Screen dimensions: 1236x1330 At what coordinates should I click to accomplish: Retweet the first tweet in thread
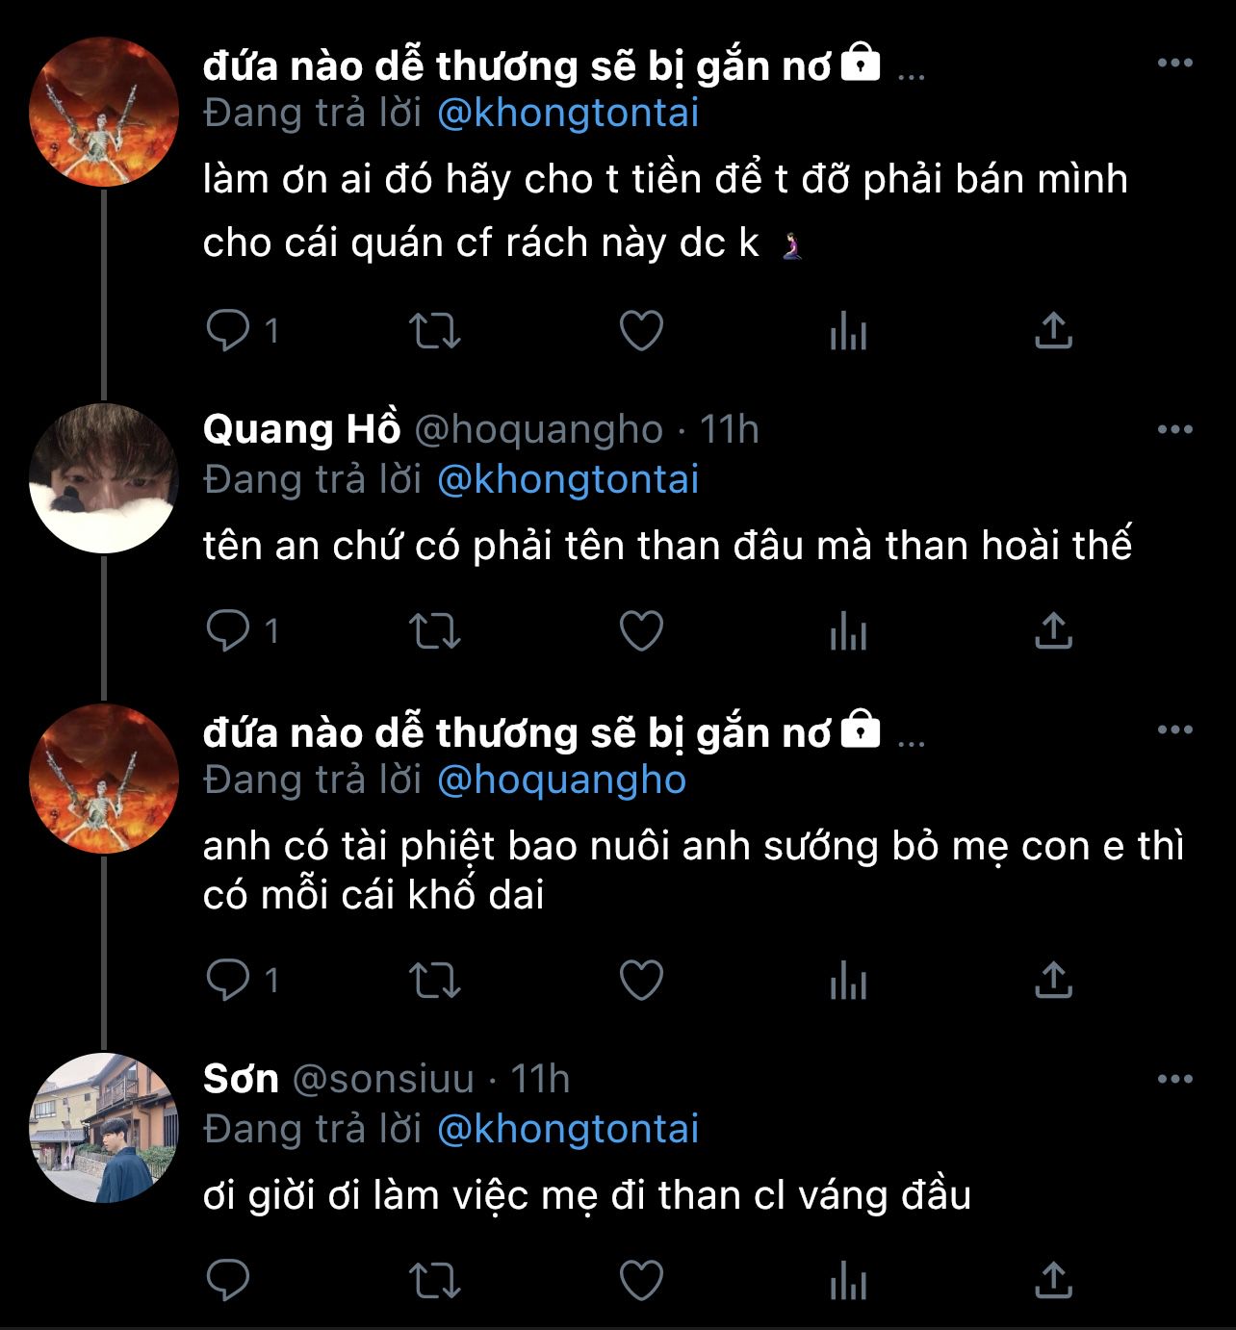point(435,331)
